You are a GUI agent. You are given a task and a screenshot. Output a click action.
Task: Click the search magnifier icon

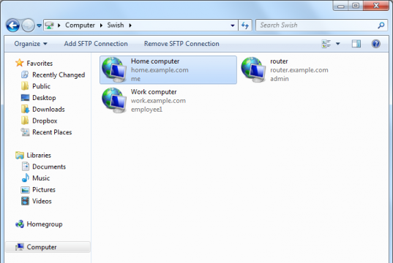click(x=381, y=25)
